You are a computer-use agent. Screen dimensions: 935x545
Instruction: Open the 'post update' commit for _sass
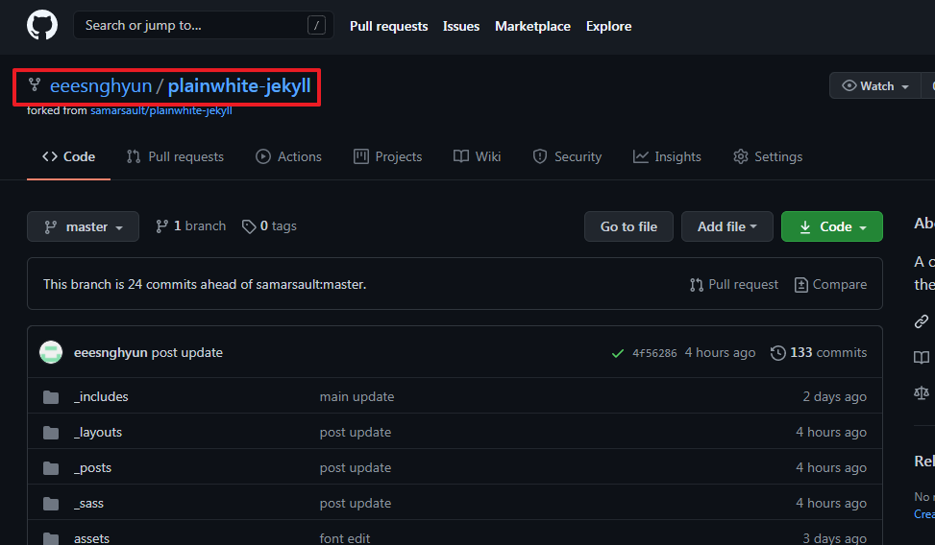coord(356,504)
